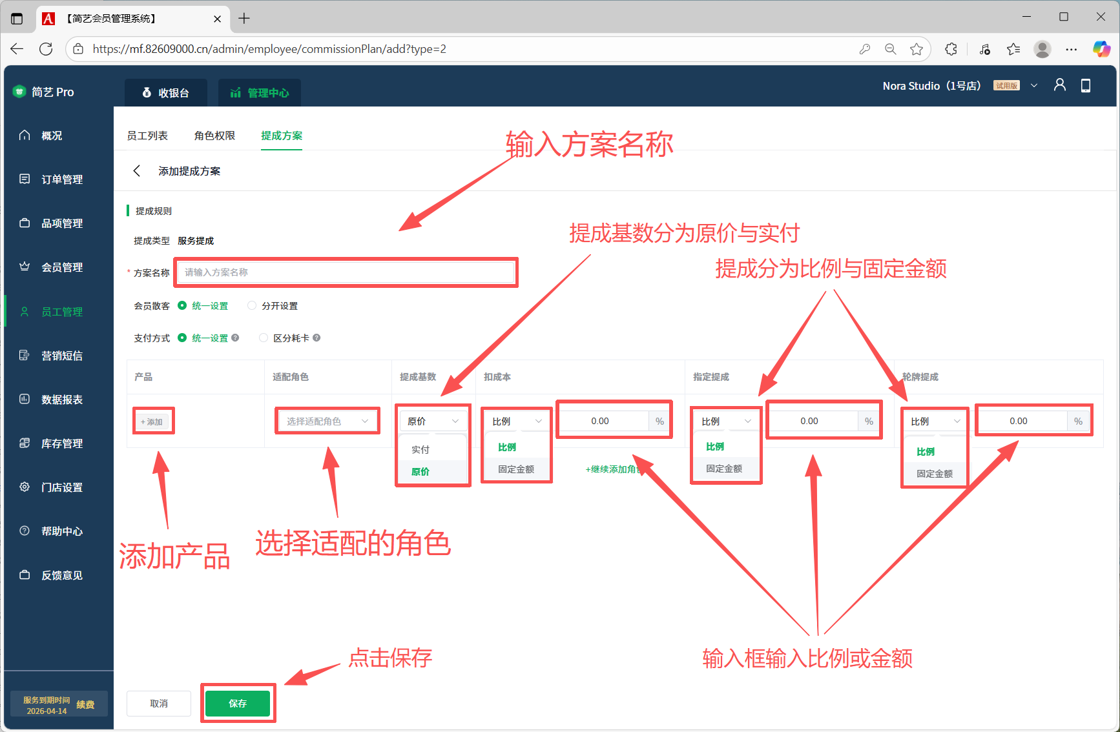Open 门店设置 in the sidebar
The height and width of the screenshot is (732, 1120).
pos(61,487)
